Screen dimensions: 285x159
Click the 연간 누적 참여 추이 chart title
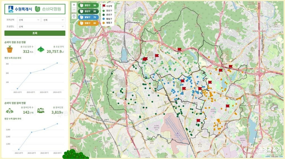pos(13,119)
